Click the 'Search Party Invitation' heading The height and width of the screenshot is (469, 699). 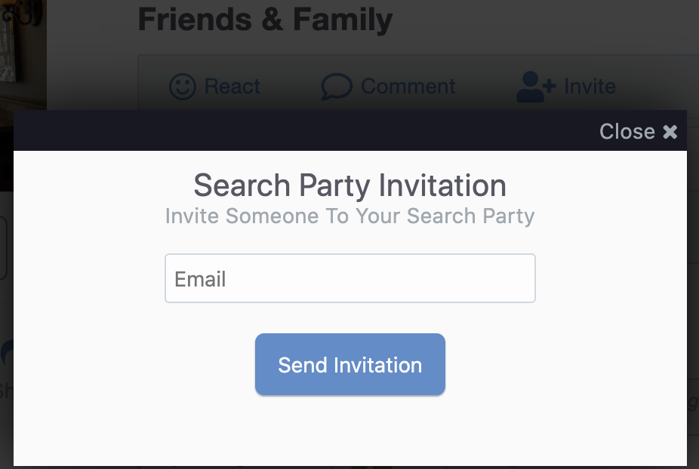(x=350, y=185)
